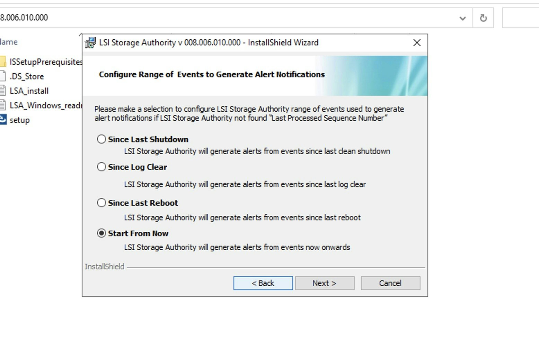Select the ISSetupPrerequisites folder in Explorer
Screen dimensions: 539x361
41,62
